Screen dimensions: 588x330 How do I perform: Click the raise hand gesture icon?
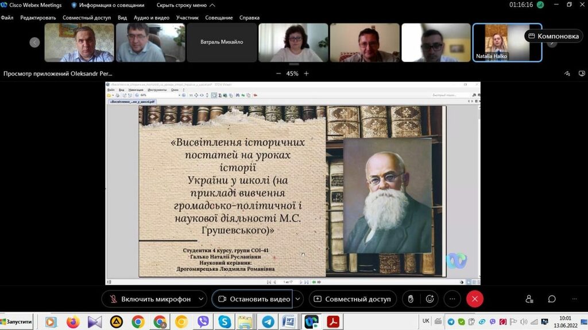[x=411, y=299]
